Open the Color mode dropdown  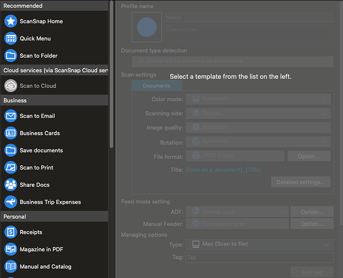[x=258, y=99]
